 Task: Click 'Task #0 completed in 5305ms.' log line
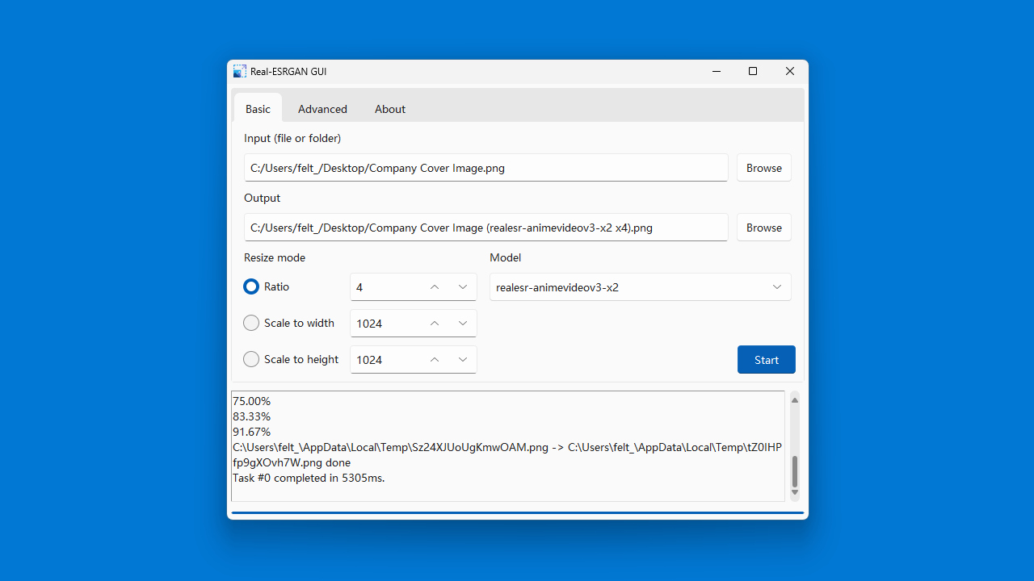(x=309, y=478)
